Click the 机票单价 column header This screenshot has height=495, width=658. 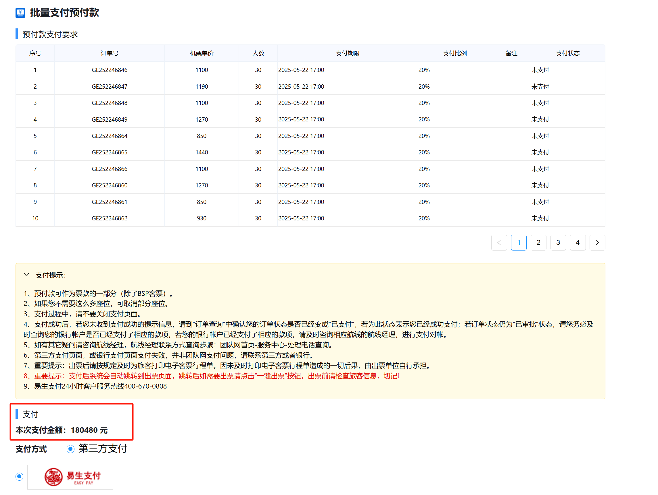pyautogui.click(x=202, y=53)
